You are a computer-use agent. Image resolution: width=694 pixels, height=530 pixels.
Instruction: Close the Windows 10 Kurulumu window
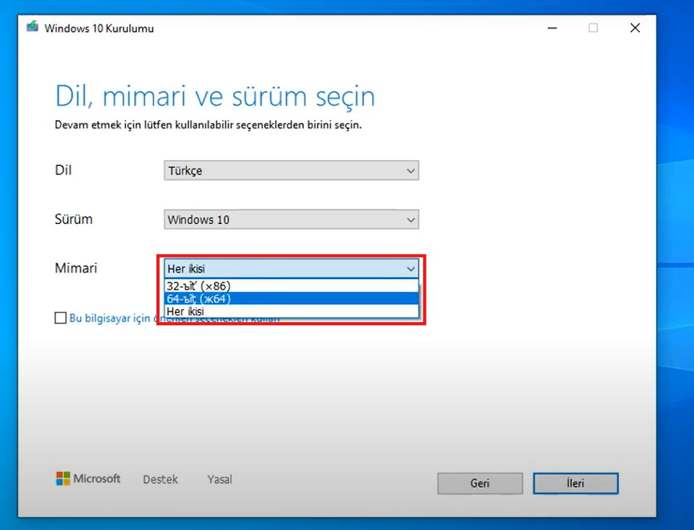(x=635, y=28)
